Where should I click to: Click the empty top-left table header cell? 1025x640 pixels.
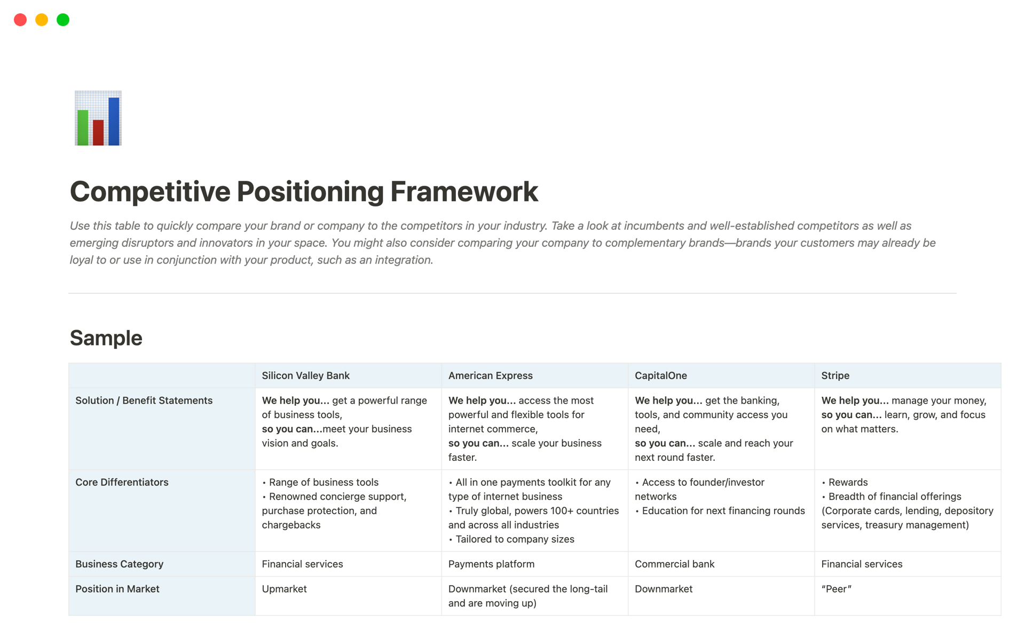pyautogui.click(x=162, y=375)
